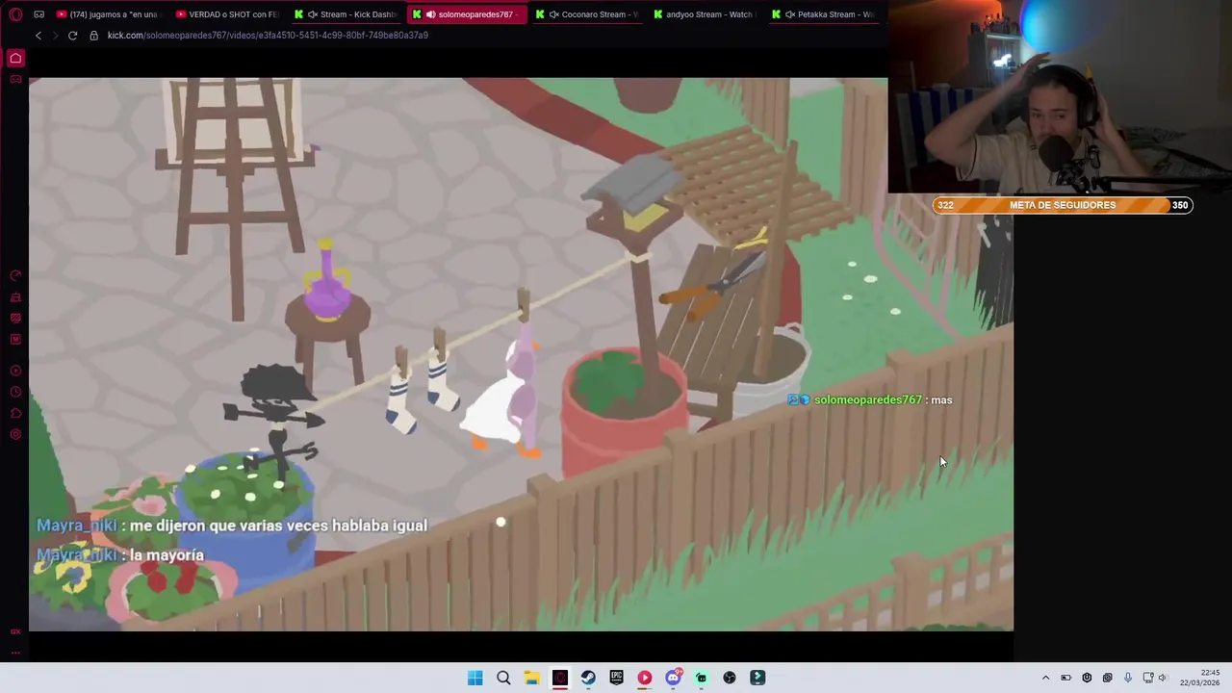1232x693 pixels.
Task: Open the sidebar home icon
Action: tap(15, 59)
